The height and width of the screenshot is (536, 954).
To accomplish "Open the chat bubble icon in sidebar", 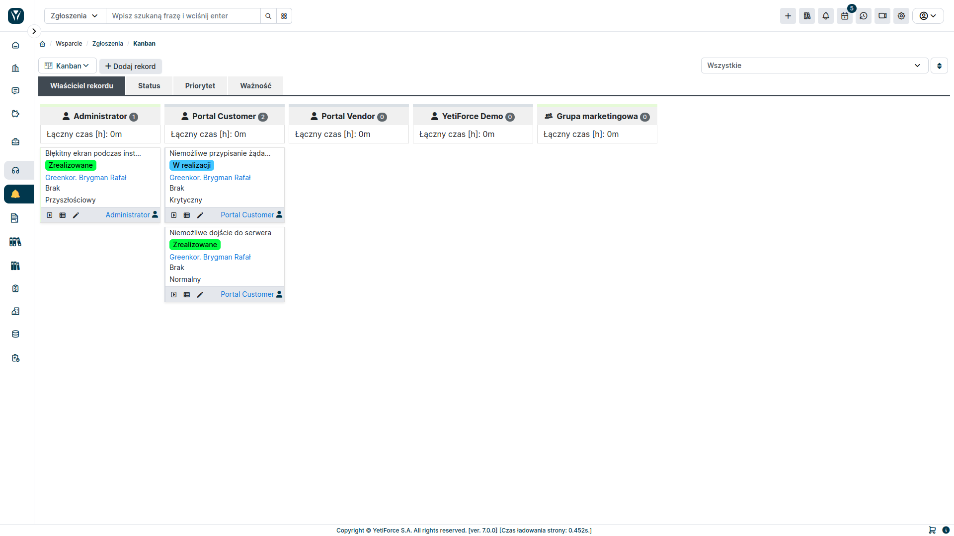I will (15, 91).
